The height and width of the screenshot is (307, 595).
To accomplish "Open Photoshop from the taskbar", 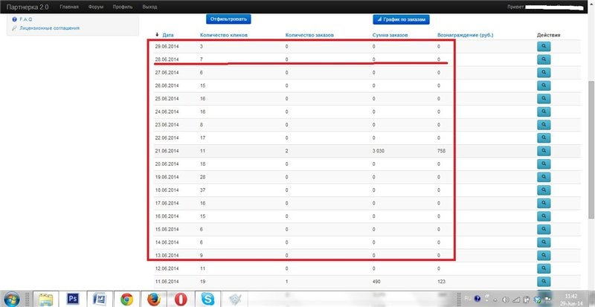I will click(x=72, y=299).
